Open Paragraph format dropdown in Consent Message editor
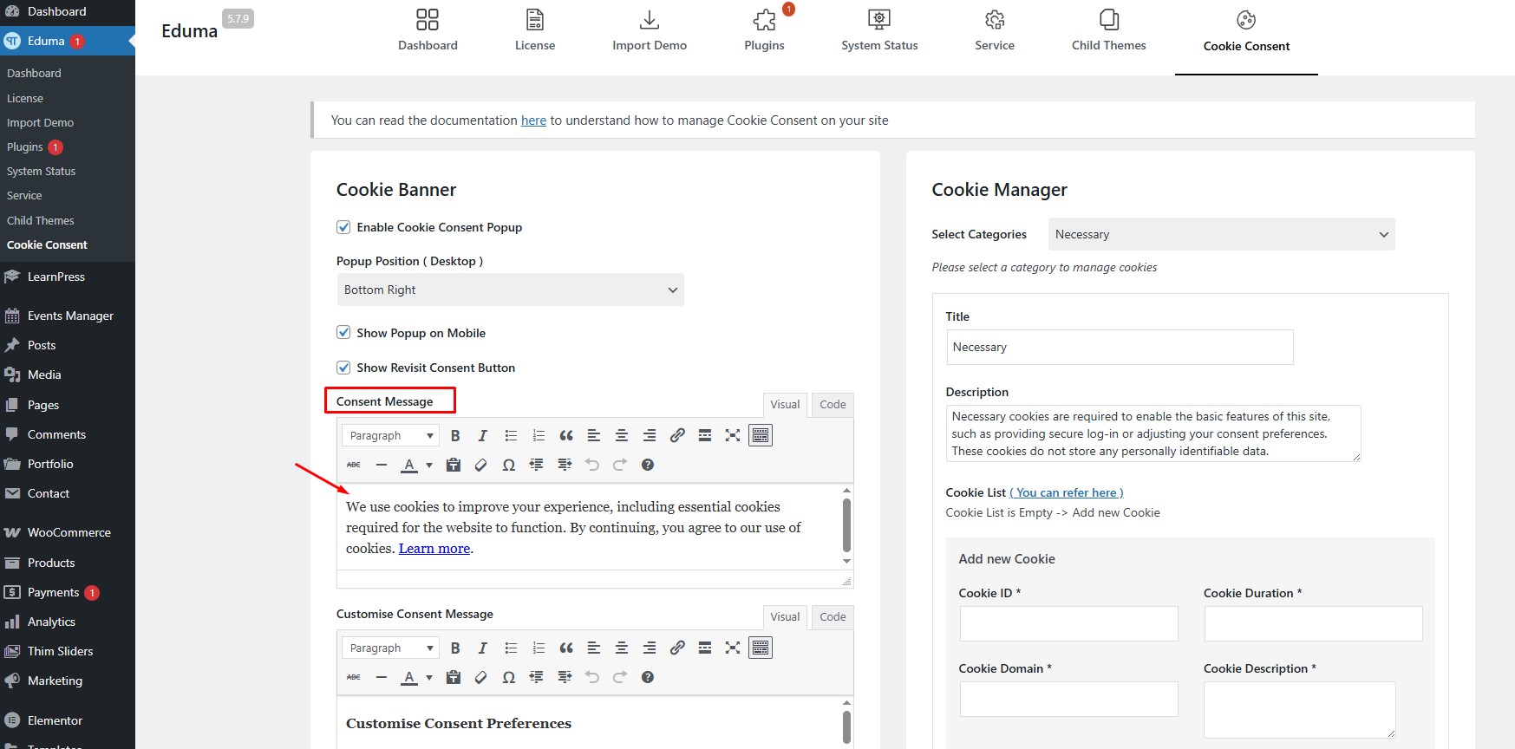Viewport: 1515px width, 749px height. tap(390, 435)
